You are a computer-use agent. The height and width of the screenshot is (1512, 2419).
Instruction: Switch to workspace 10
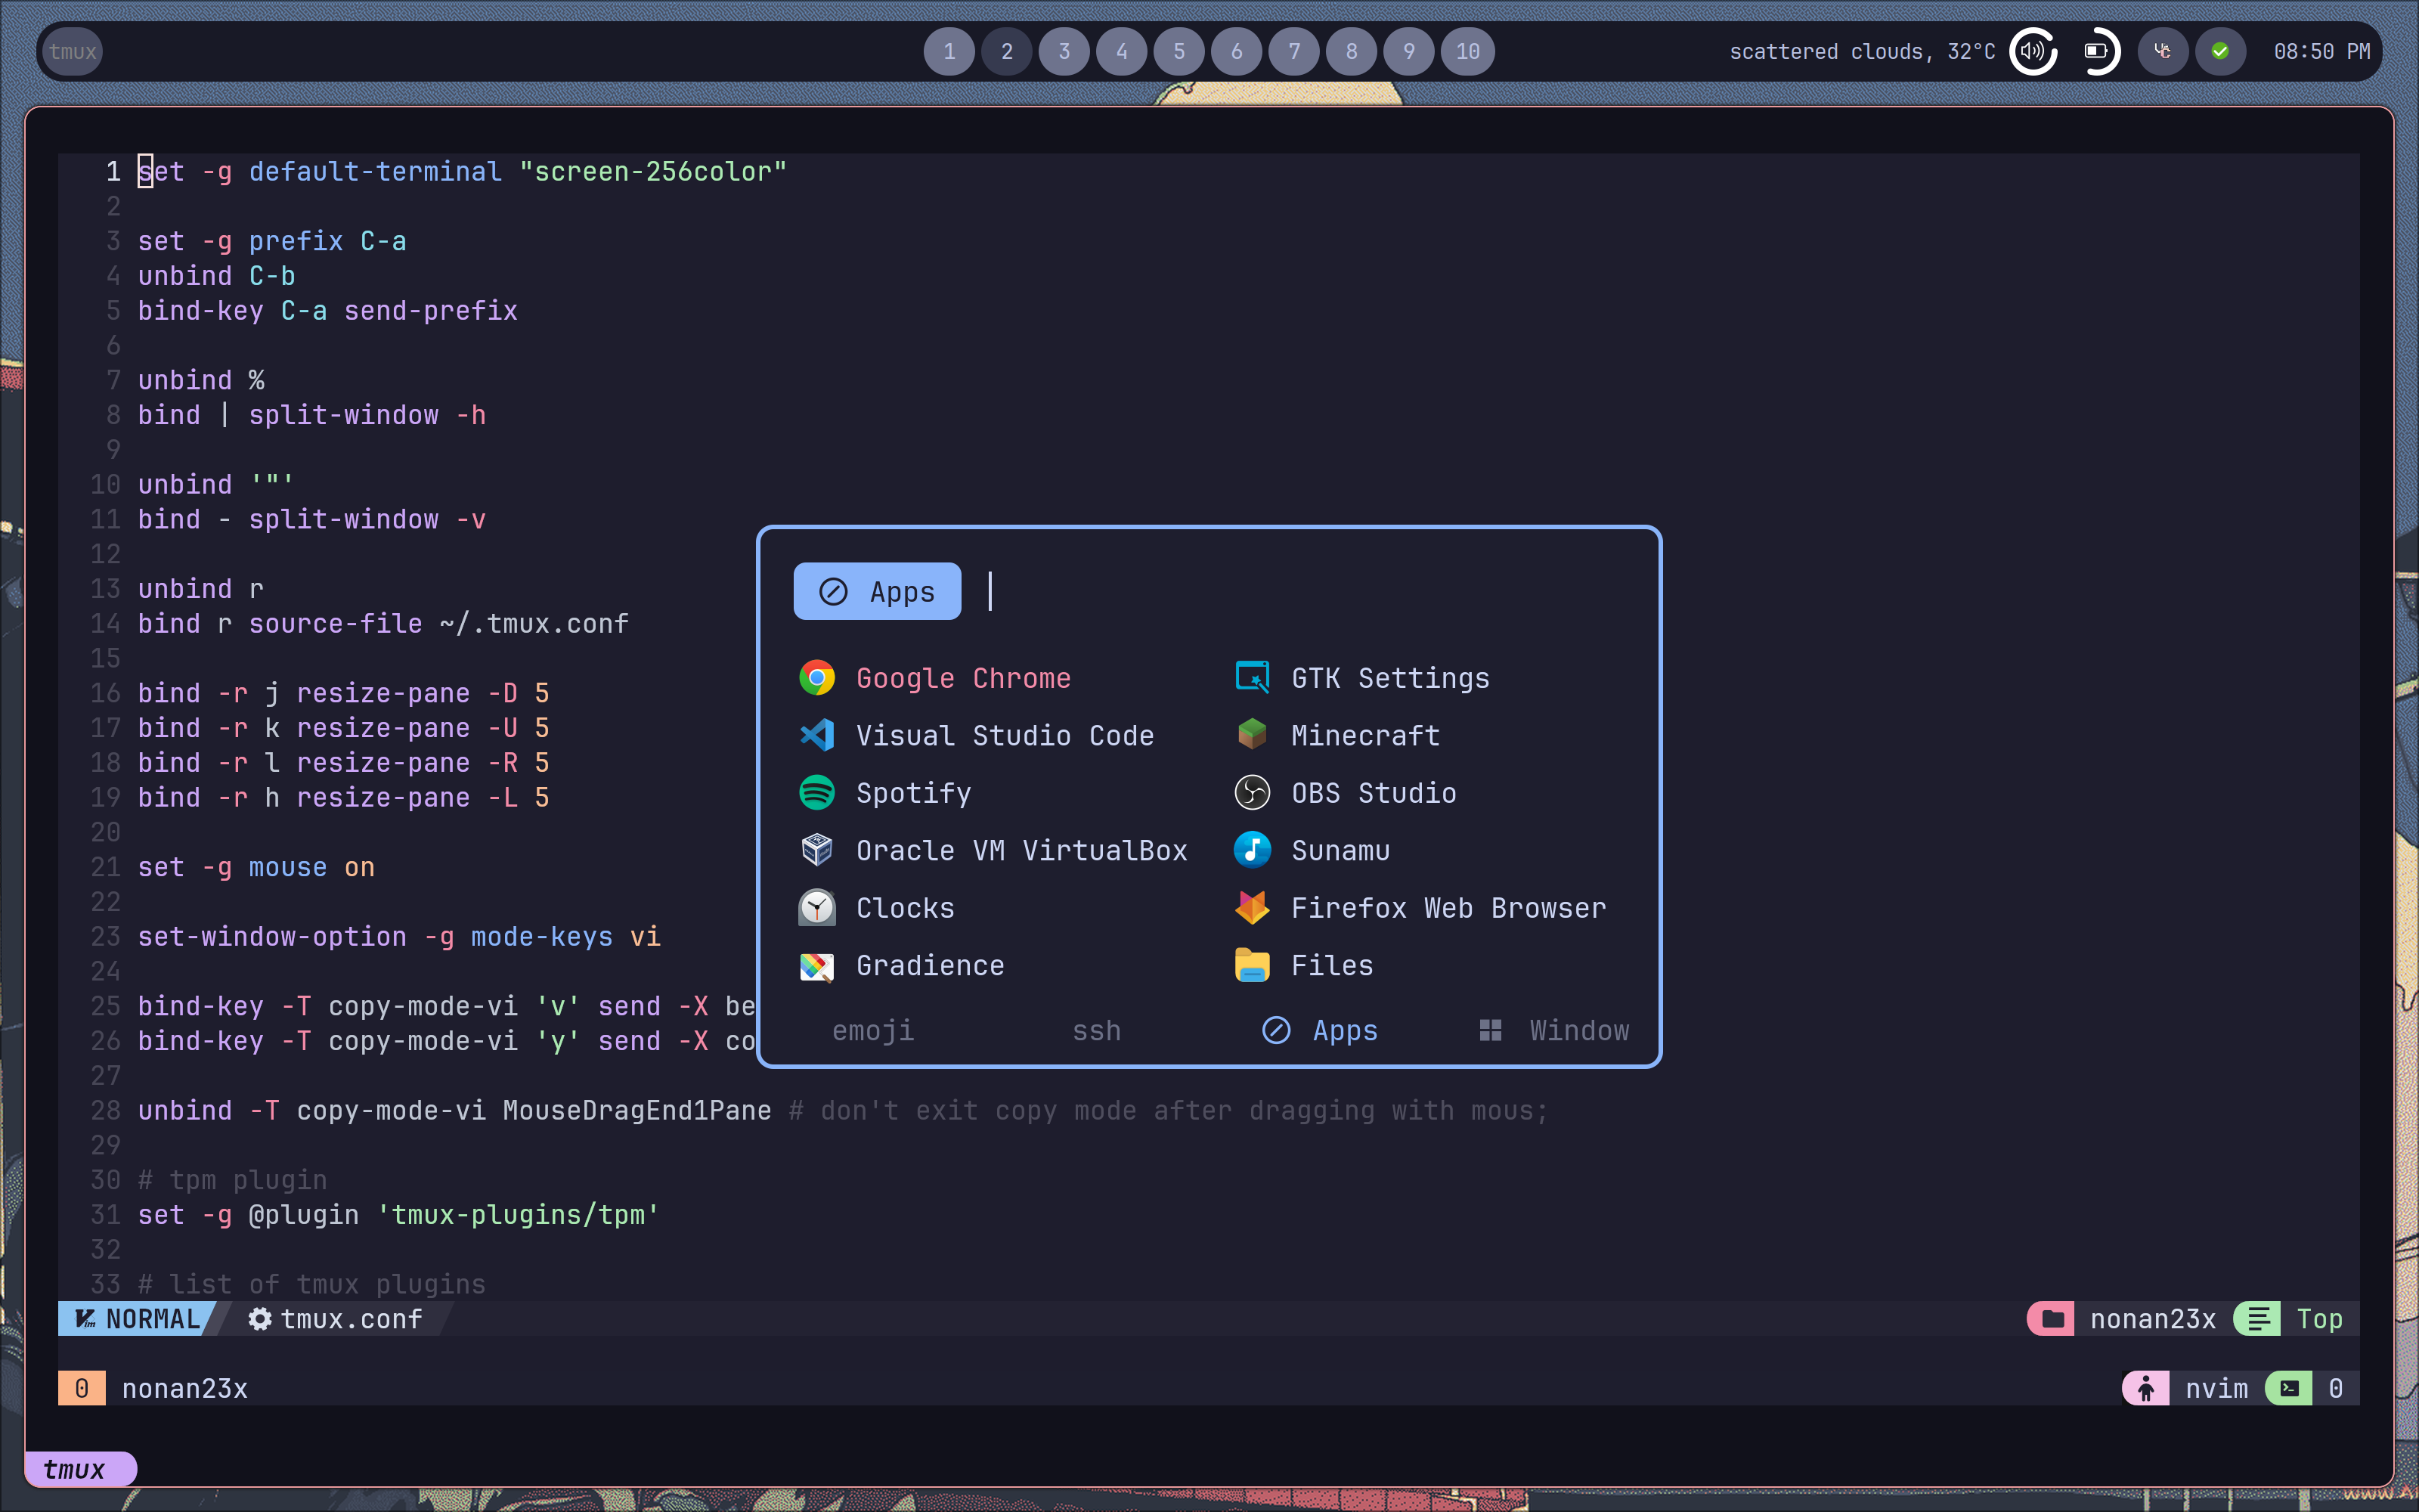[x=1467, y=51]
